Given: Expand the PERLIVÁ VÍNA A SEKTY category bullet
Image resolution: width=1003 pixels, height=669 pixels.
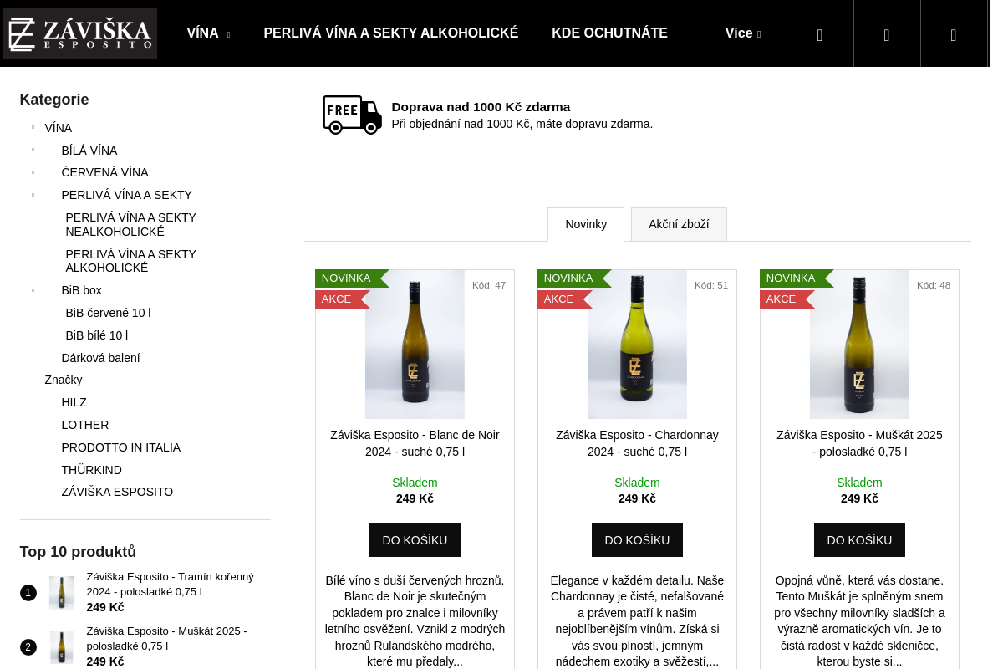Looking at the screenshot, I should pos(33,195).
